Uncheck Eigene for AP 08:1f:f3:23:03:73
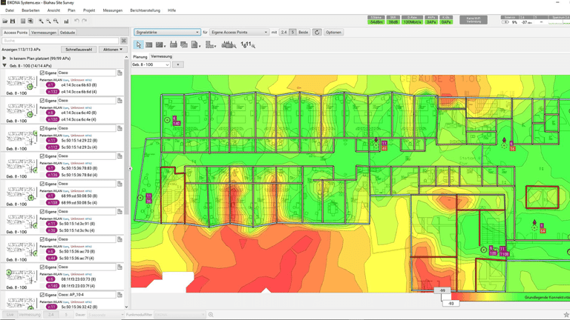570x320 pixels. (42, 267)
